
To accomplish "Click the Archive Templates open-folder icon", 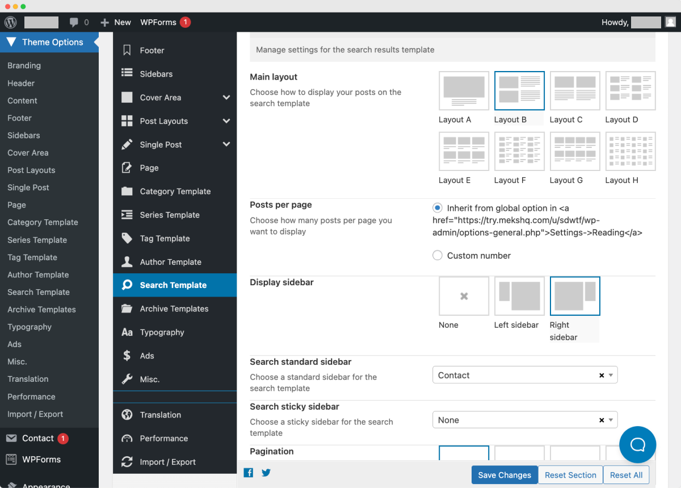I will click(127, 308).
